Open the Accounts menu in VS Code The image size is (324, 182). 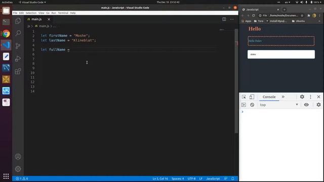click(18, 157)
